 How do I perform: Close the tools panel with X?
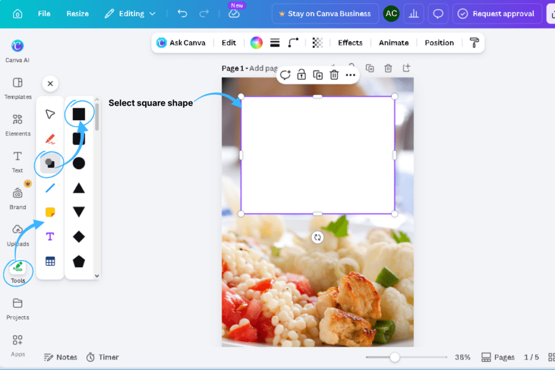(50, 83)
